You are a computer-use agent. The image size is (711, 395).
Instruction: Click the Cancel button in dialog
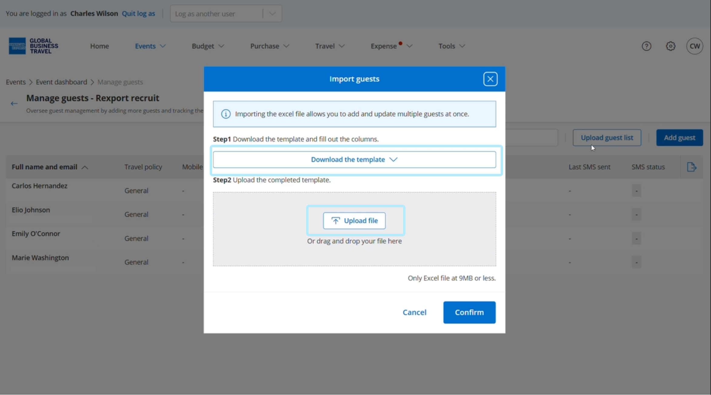click(x=414, y=312)
